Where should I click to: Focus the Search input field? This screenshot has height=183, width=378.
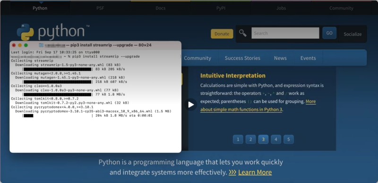[285, 33]
